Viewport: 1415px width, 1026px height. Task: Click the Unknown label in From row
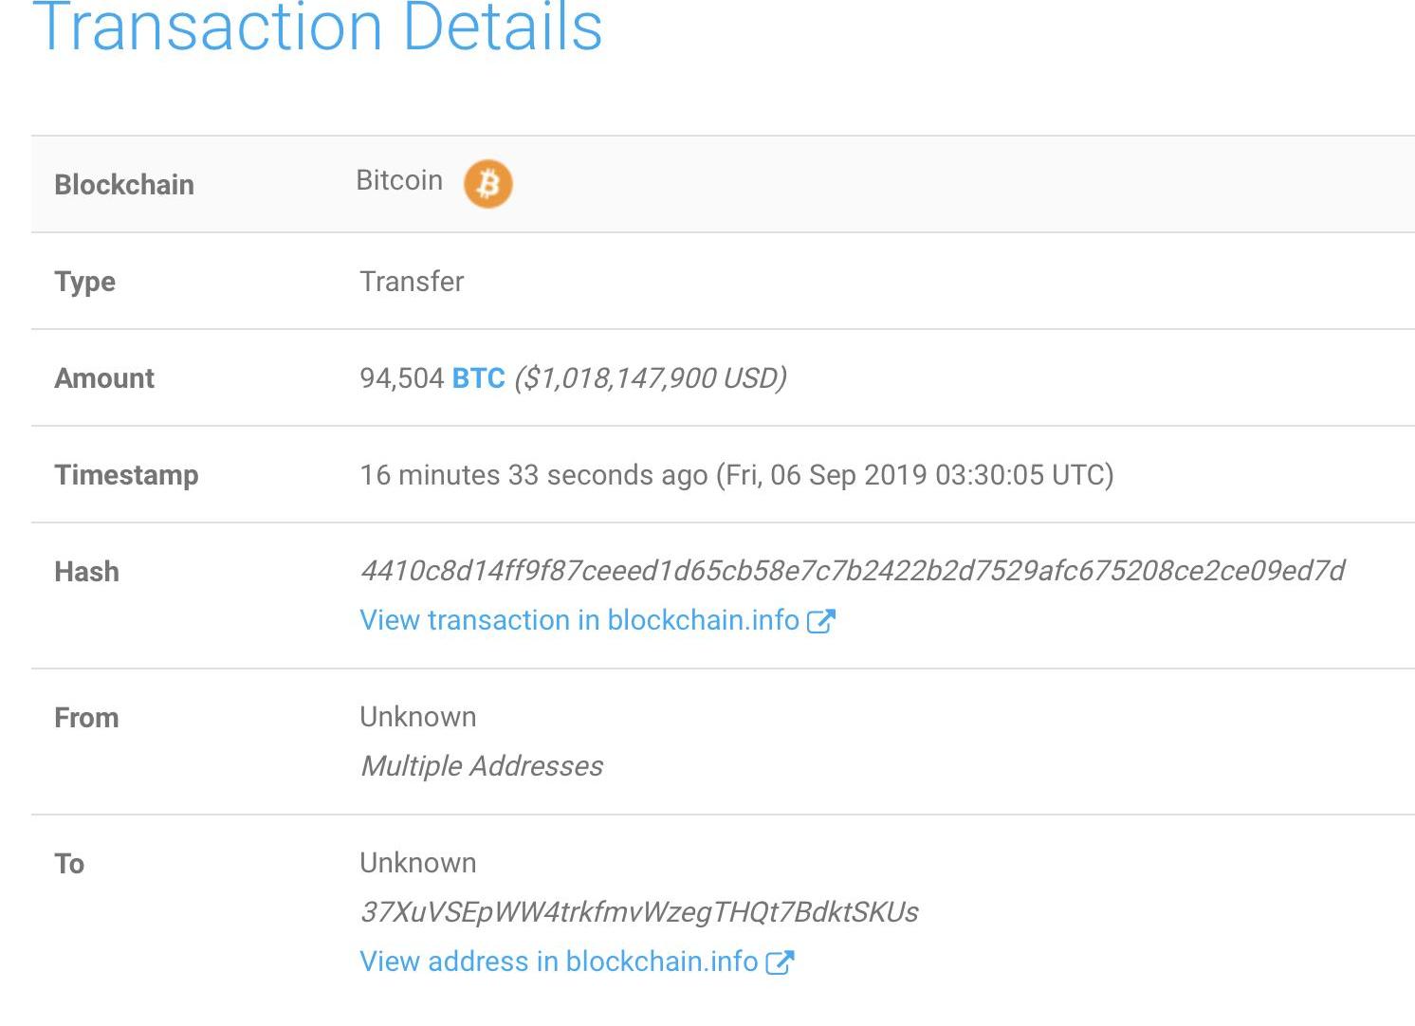click(x=417, y=717)
